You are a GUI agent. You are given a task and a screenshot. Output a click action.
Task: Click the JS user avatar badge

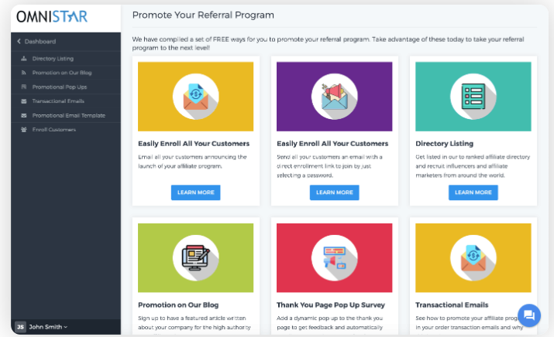pos(20,327)
